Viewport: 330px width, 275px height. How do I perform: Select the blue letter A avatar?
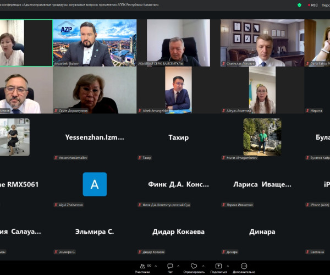[x=95, y=184]
